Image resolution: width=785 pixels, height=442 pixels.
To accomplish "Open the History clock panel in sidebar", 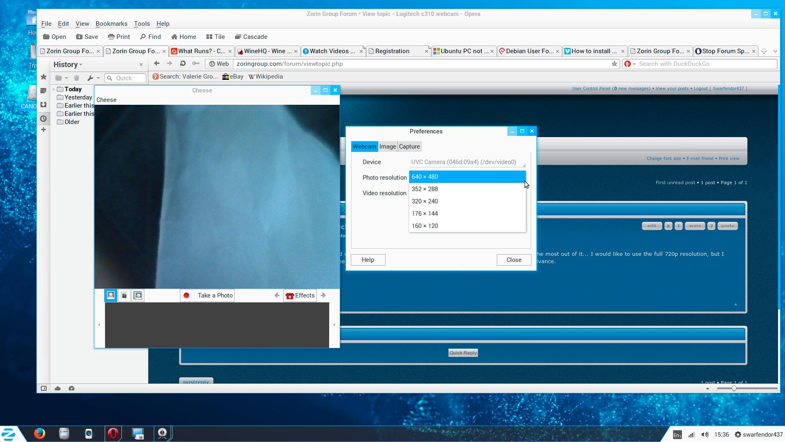I will [44, 119].
